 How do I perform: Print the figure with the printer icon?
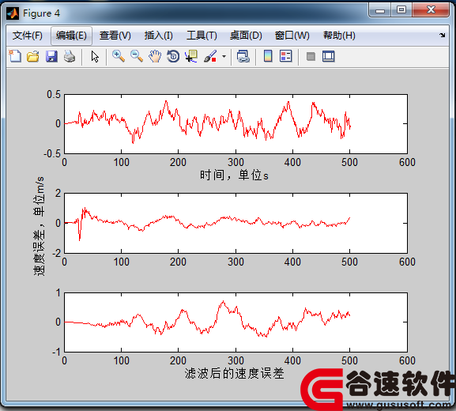[x=70, y=56]
